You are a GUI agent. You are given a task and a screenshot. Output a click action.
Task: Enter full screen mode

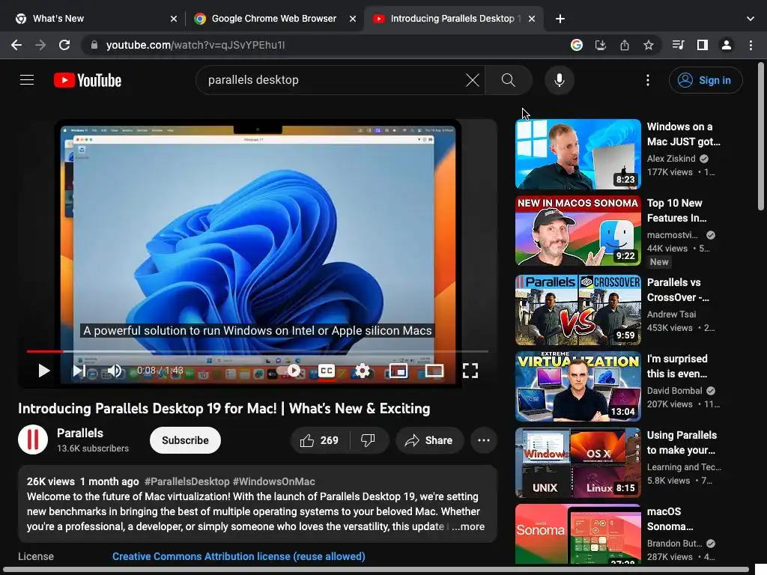click(470, 371)
